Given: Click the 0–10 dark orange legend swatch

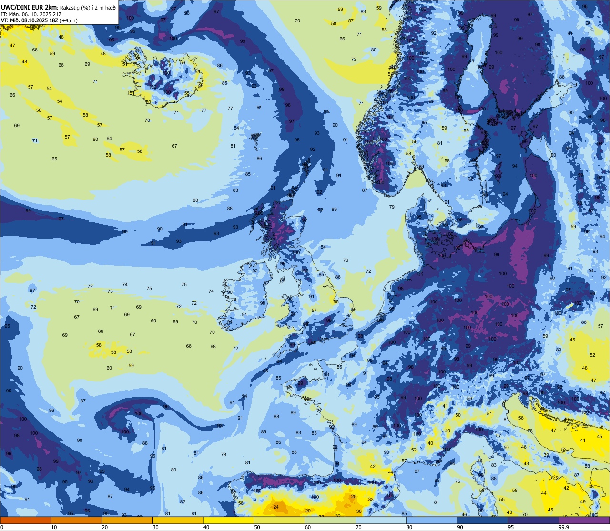Looking at the screenshot, I should pyautogui.click(x=26, y=520).
